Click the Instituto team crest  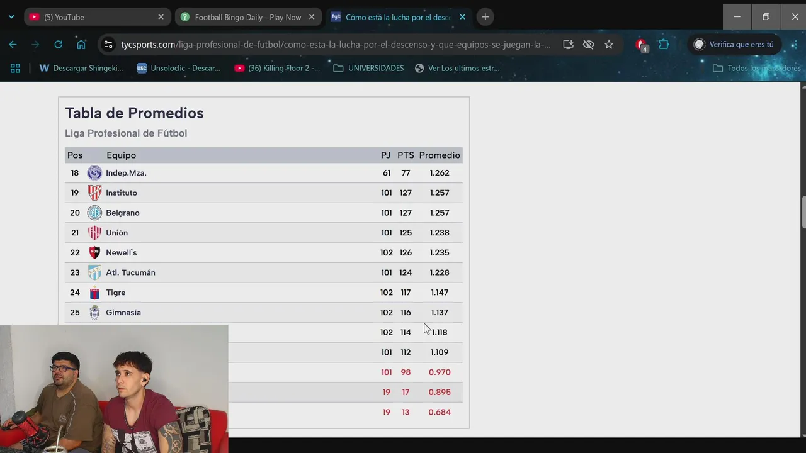pos(94,193)
